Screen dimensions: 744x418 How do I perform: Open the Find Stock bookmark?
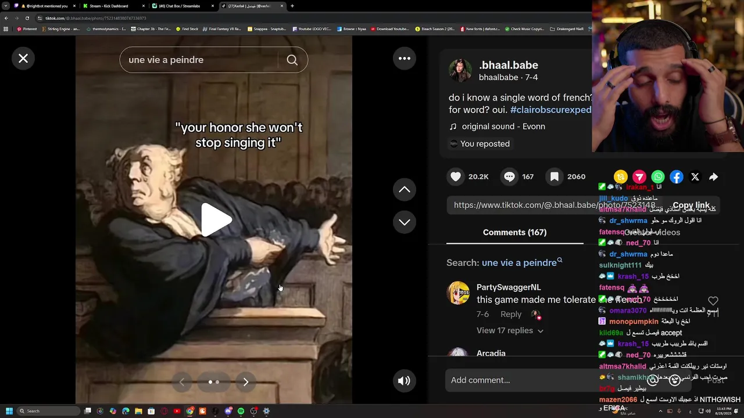[187, 28]
